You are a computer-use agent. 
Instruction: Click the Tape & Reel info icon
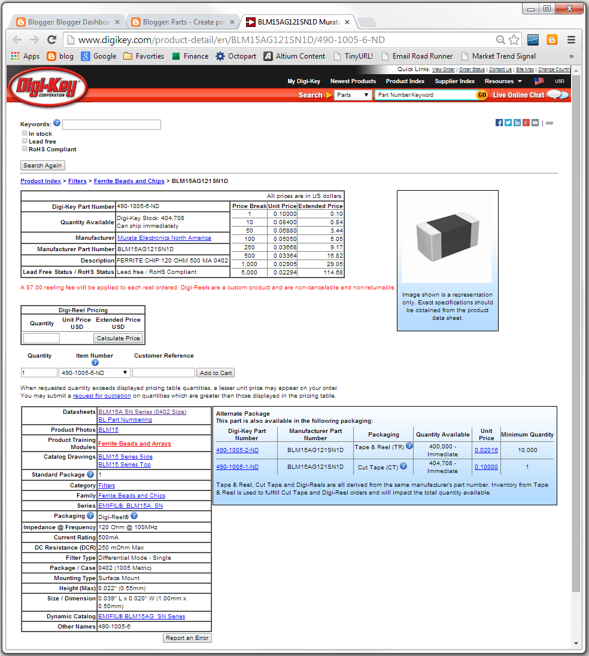(x=410, y=446)
